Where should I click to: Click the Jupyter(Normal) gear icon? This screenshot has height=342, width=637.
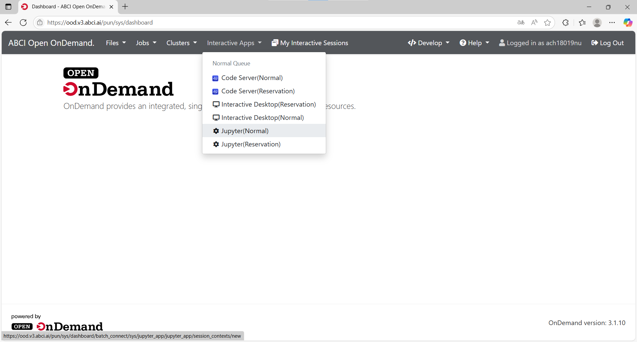tap(216, 131)
